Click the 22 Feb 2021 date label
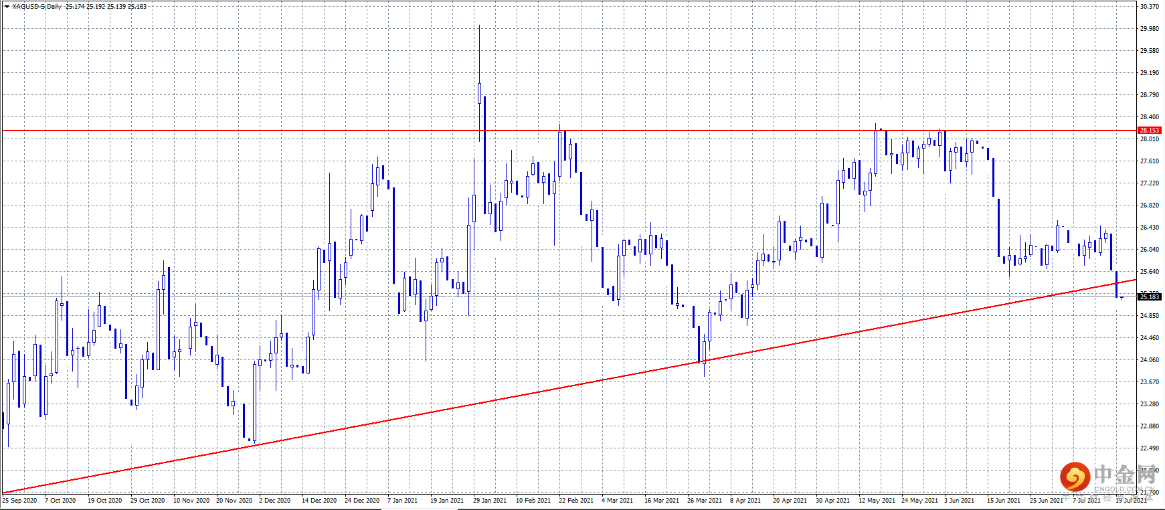 [576, 500]
